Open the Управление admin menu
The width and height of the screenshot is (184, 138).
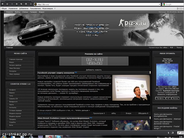(x=13, y=9)
